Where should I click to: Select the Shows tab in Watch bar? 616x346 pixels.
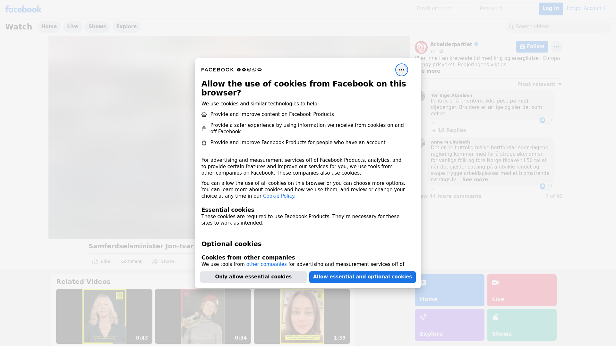pos(97,27)
